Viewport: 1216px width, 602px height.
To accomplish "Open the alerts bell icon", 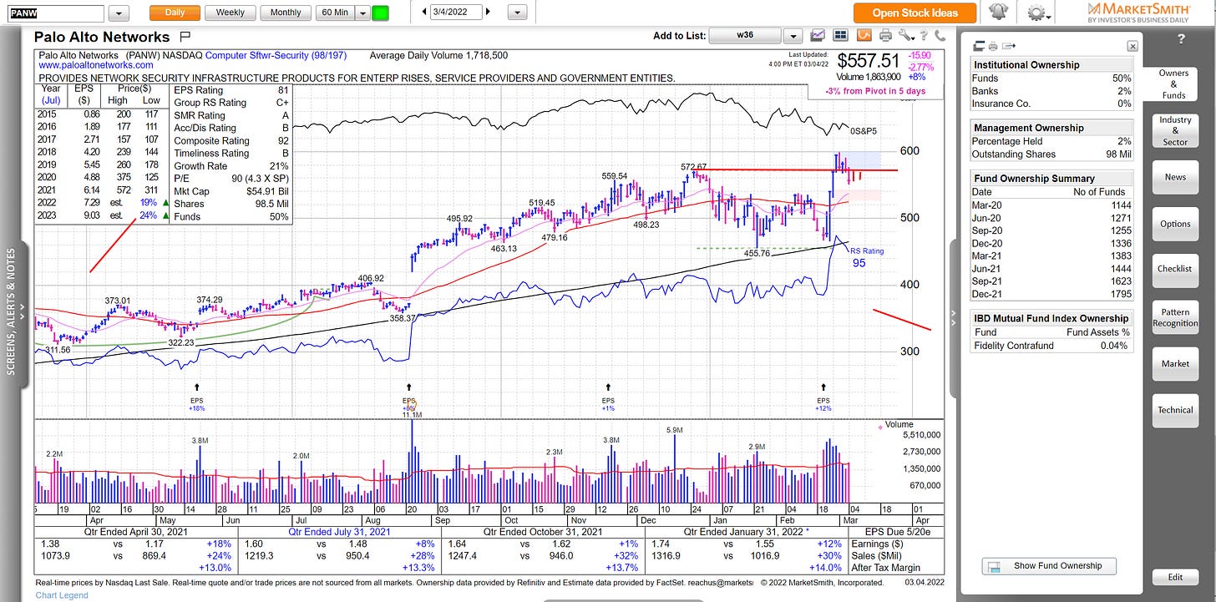I will (997, 13).
